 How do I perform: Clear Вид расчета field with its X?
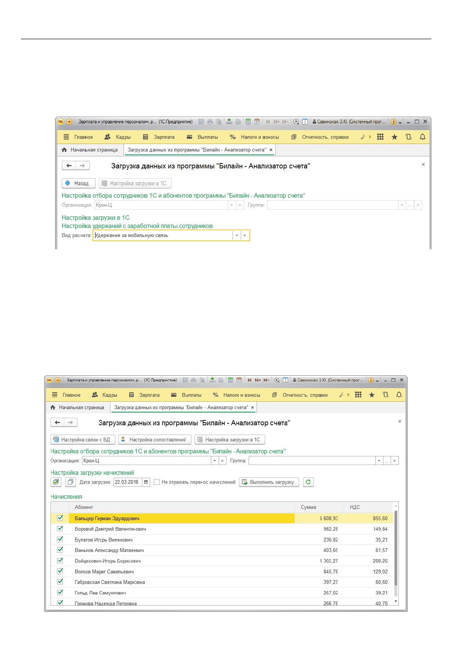click(x=245, y=235)
